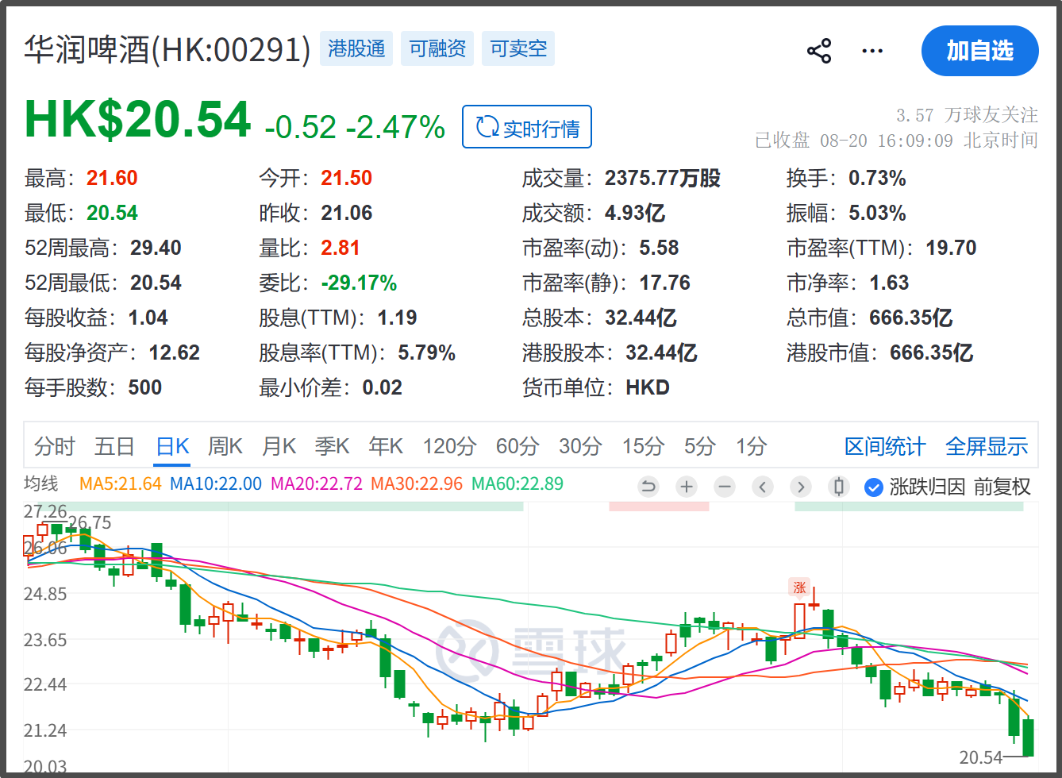
Task: Click the MA20:22.72 legend label
Action: click(x=317, y=483)
